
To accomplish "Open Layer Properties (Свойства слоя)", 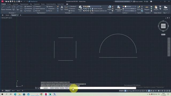I will tap(80, 8).
